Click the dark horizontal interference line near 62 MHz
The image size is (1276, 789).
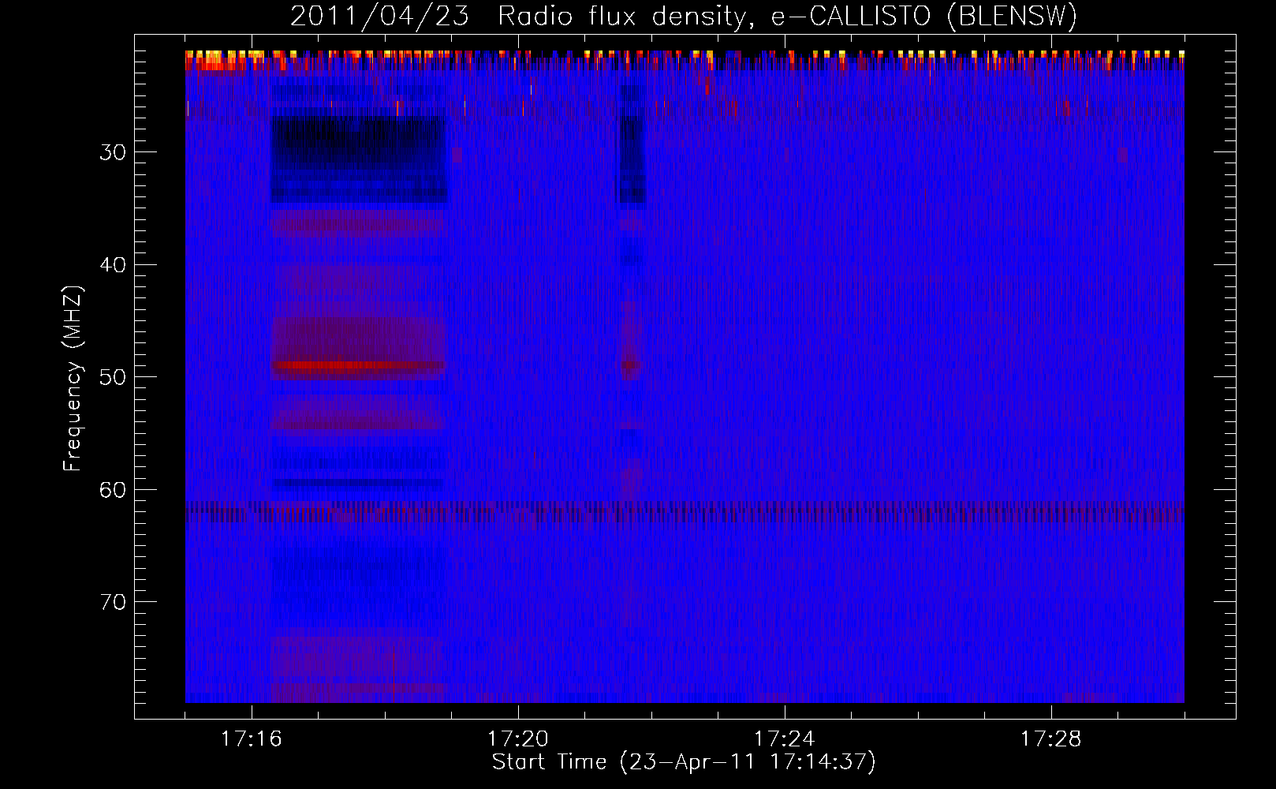tap(685, 511)
